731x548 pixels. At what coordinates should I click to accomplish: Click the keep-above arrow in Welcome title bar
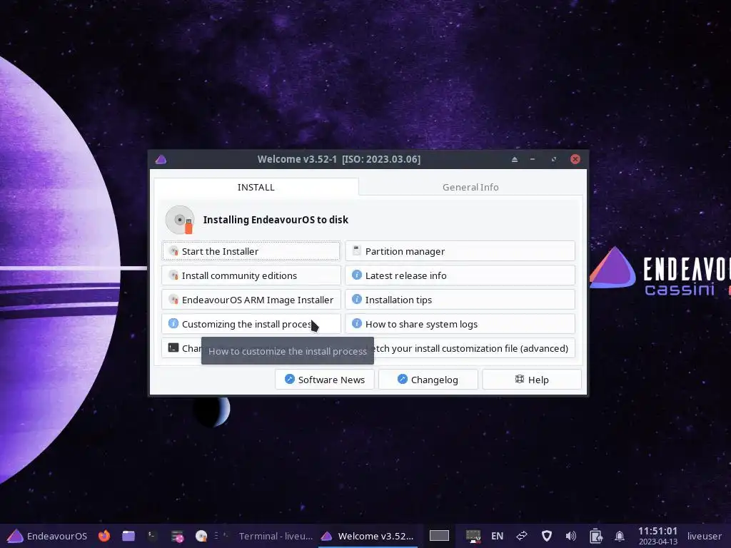coord(515,159)
